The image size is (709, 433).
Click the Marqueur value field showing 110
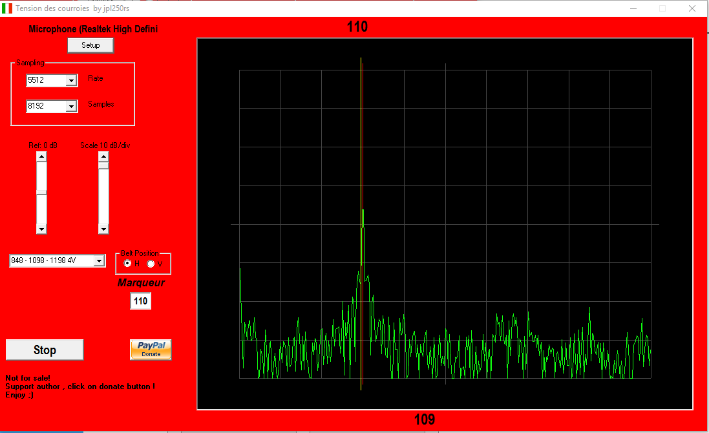click(140, 301)
